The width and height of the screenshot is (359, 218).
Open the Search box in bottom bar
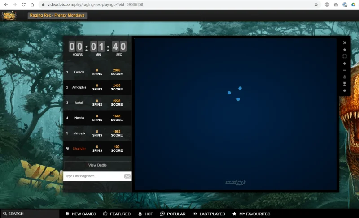click(30, 214)
